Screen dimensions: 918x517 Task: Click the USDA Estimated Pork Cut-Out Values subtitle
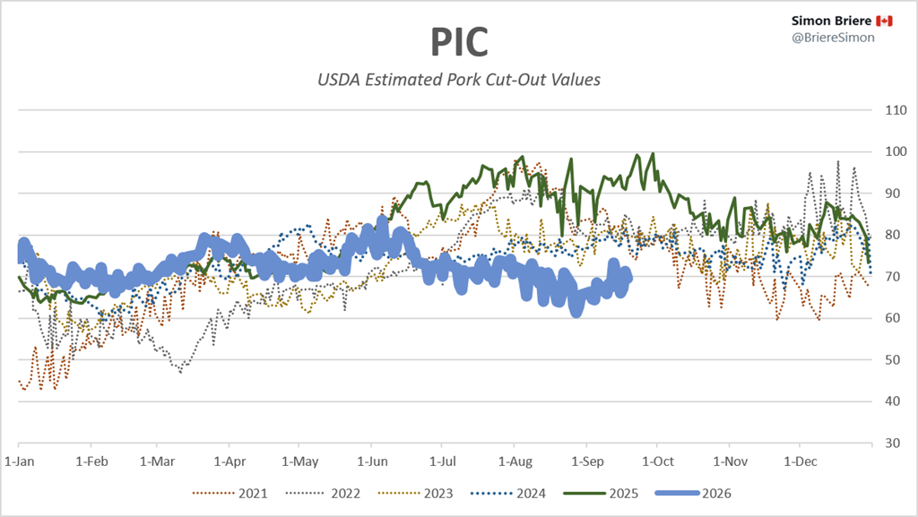click(459, 80)
